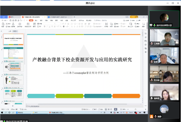Click the taskbar search magnifier icon
The height and width of the screenshot is (122, 181).
pyautogui.click(x=6, y=113)
